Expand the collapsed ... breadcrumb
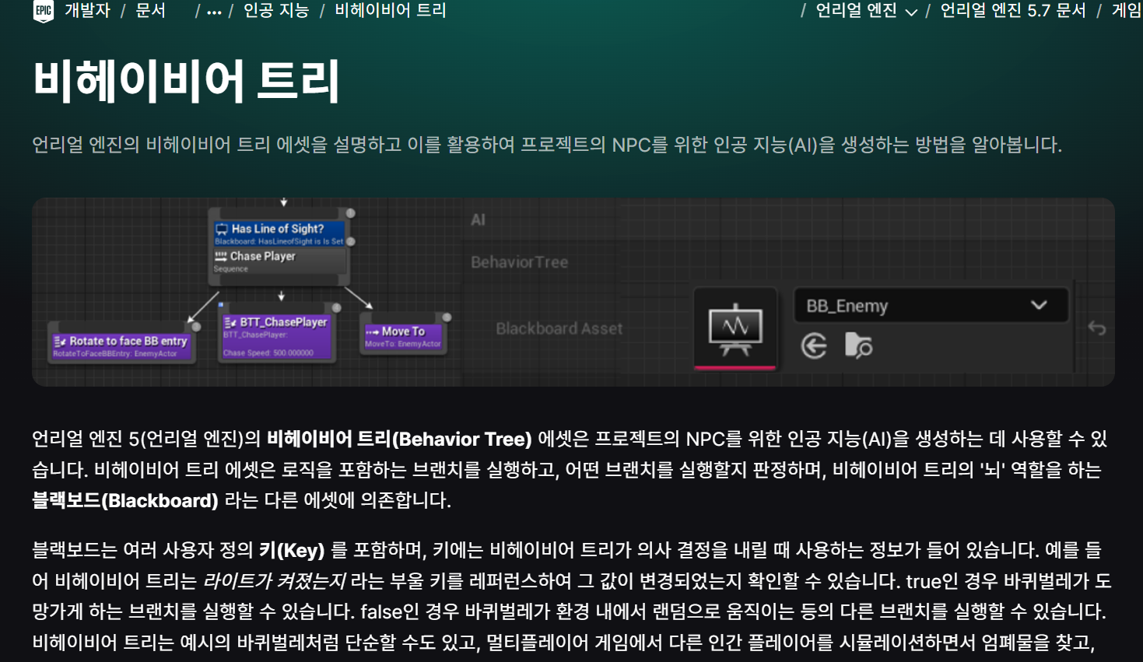The height and width of the screenshot is (662, 1143). (214, 12)
